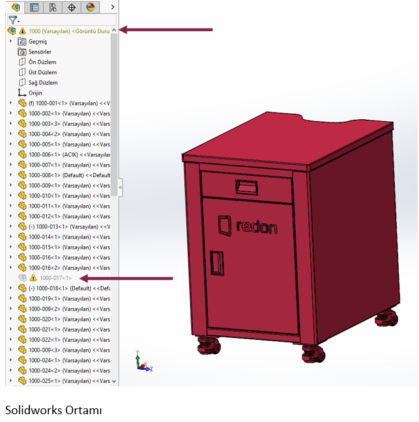Click the tree filter funnel icon
The width and height of the screenshot is (419, 422).
[12, 20]
